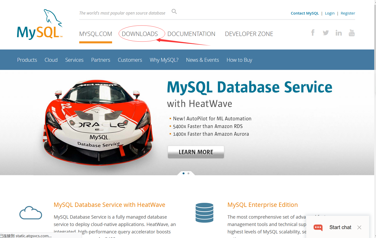Select the second carousel slide dot

click(189, 173)
